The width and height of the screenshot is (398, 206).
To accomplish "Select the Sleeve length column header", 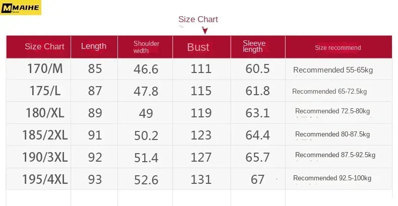I will point(254,46).
